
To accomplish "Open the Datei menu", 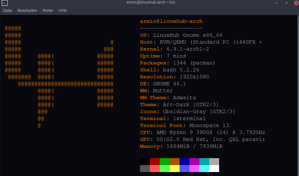I will (8, 11).
